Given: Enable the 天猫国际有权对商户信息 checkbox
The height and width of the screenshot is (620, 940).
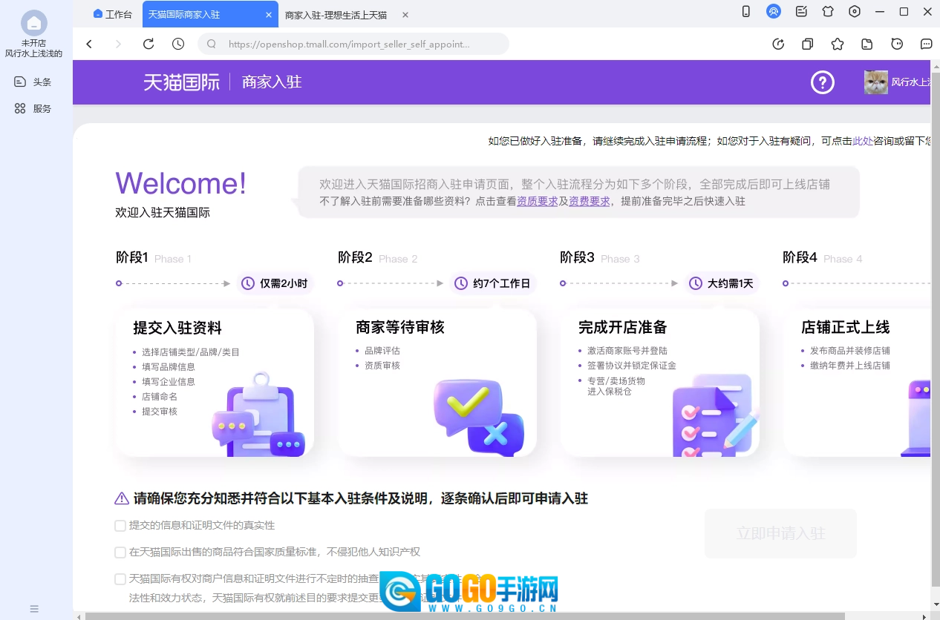Looking at the screenshot, I should click(x=120, y=579).
